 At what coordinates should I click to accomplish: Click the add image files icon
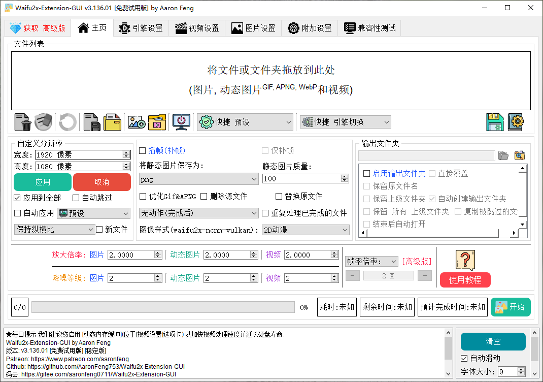point(137,122)
